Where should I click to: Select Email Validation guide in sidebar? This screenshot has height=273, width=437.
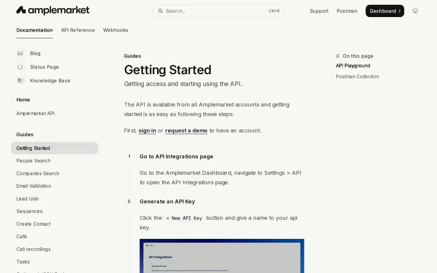(x=33, y=186)
